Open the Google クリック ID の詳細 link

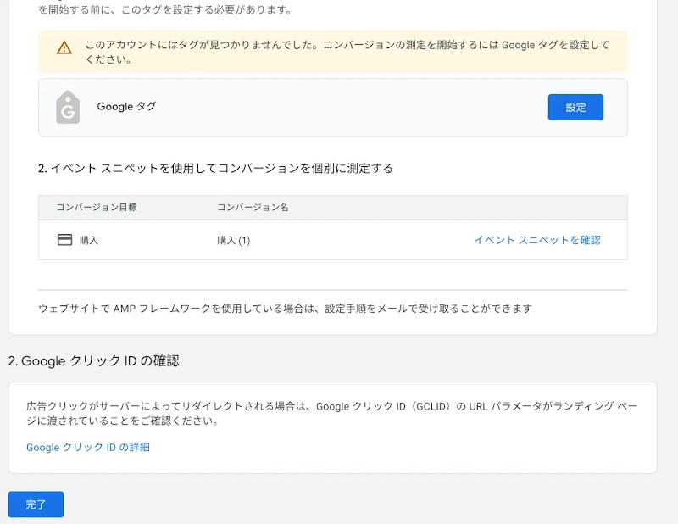tap(88, 447)
